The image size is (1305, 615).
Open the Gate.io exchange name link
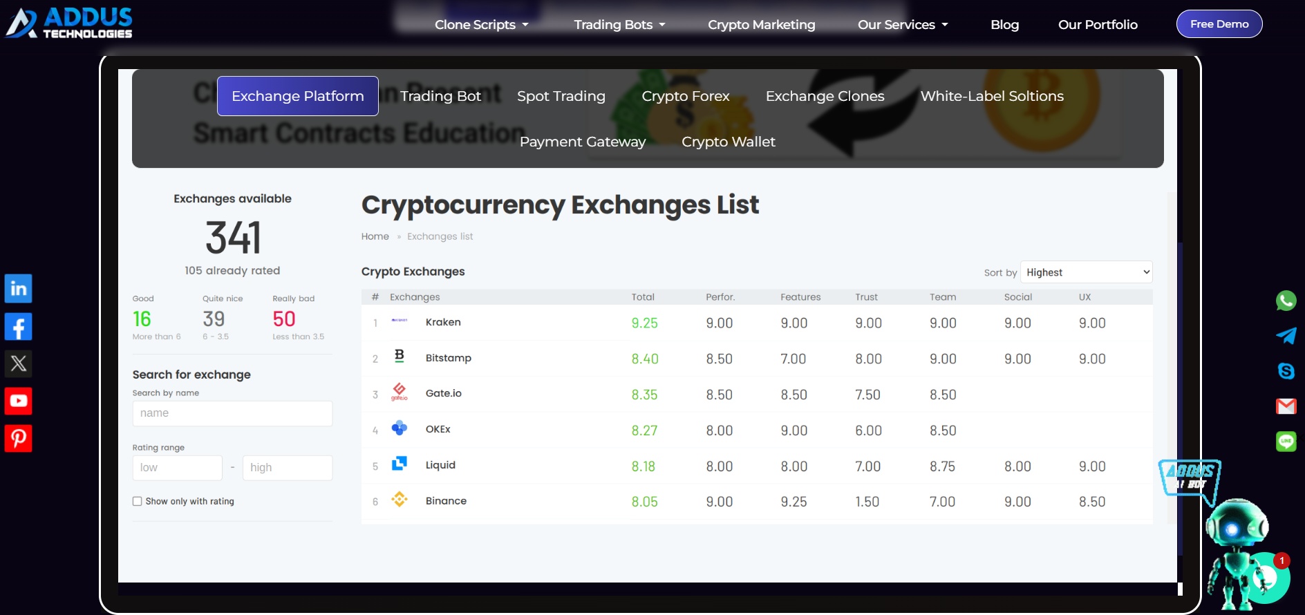(444, 393)
